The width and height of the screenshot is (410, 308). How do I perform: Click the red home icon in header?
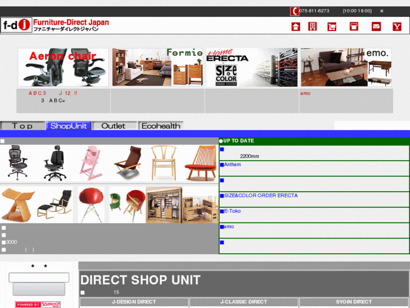pyautogui.click(x=296, y=27)
